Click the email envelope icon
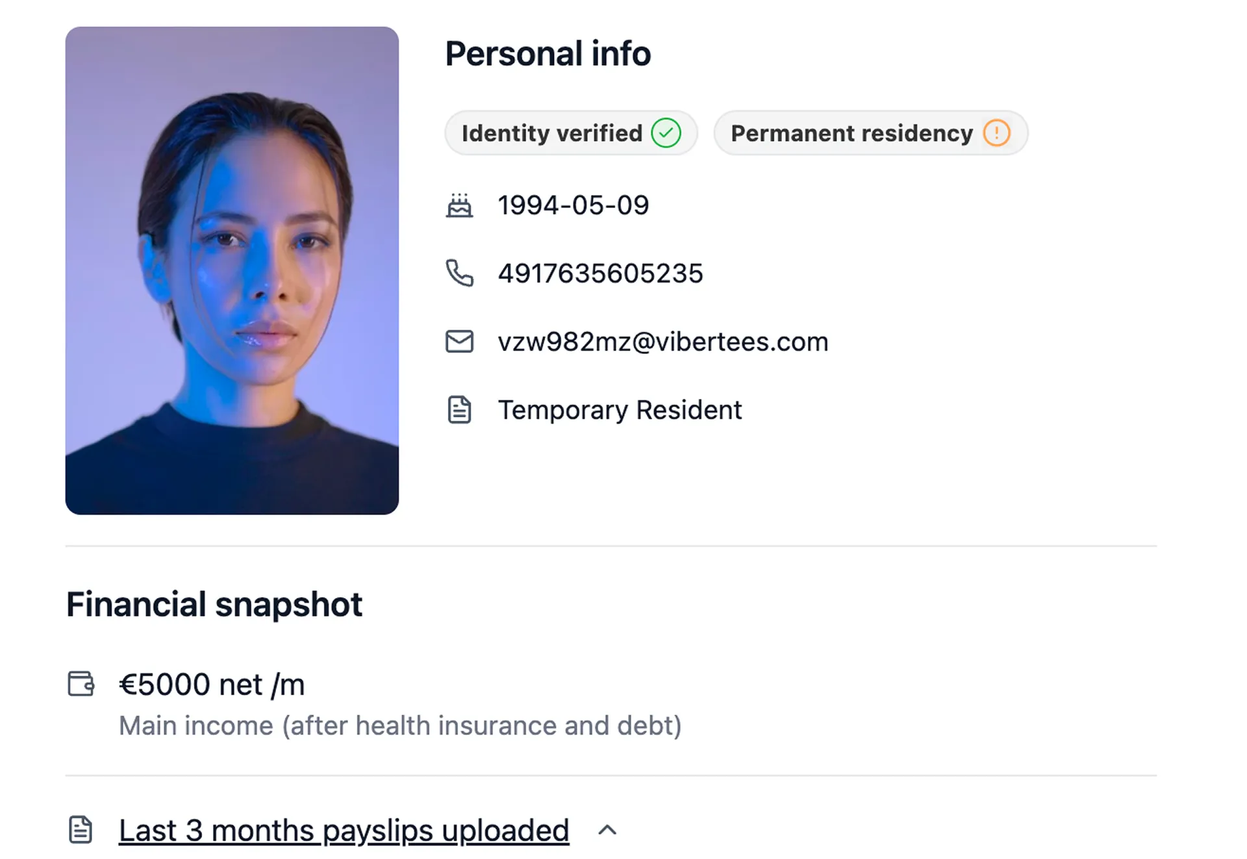The width and height of the screenshot is (1247, 859). pos(459,341)
